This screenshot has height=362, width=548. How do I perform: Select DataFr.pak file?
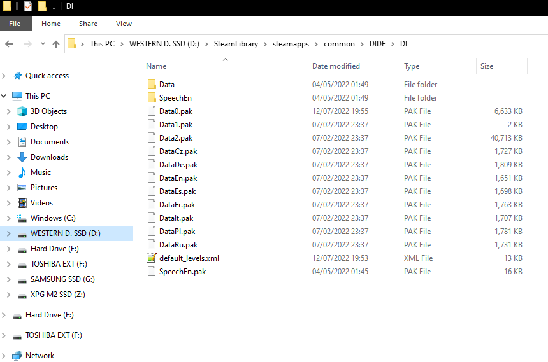[177, 205]
